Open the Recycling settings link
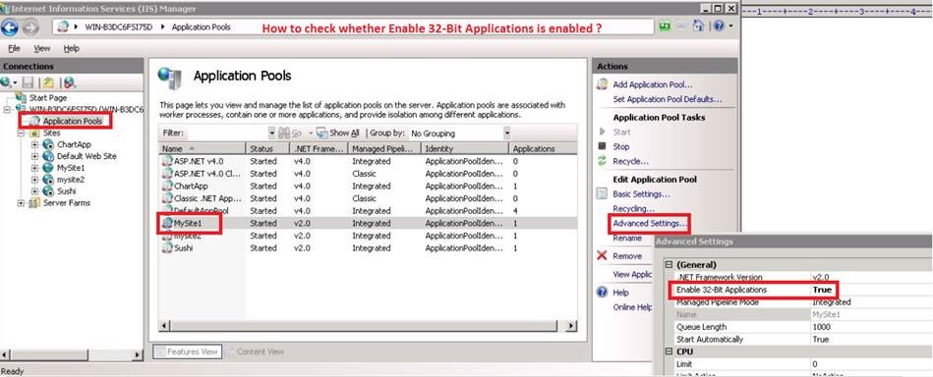 [634, 209]
